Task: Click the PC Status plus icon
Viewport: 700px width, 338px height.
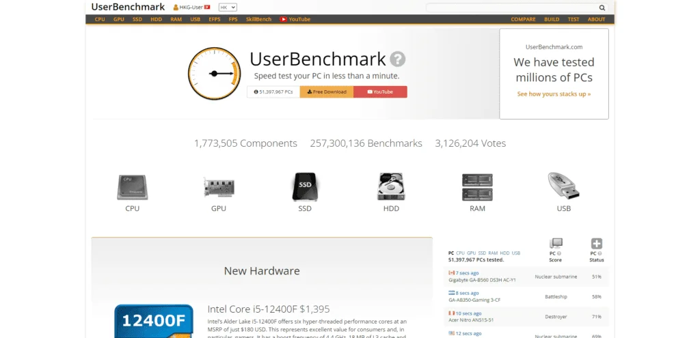Action: point(596,244)
